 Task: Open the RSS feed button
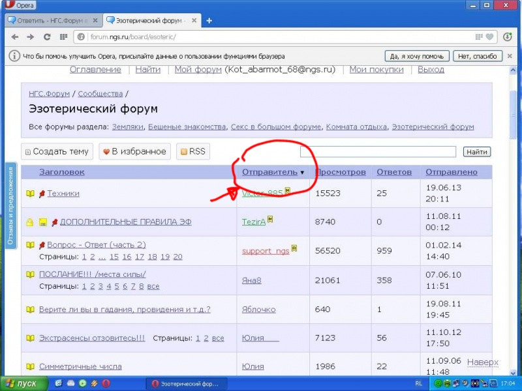tap(193, 152)
